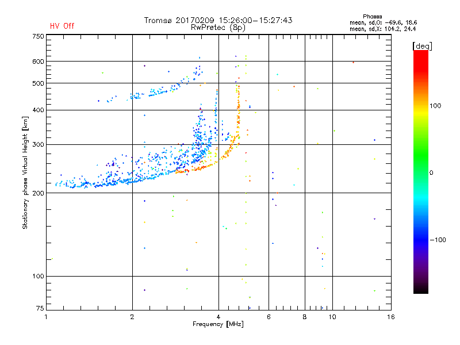The image size is (460, 345).
Task: Select the 'mean, sd,O: -69.6, 18.6' line
Action: 383,22
